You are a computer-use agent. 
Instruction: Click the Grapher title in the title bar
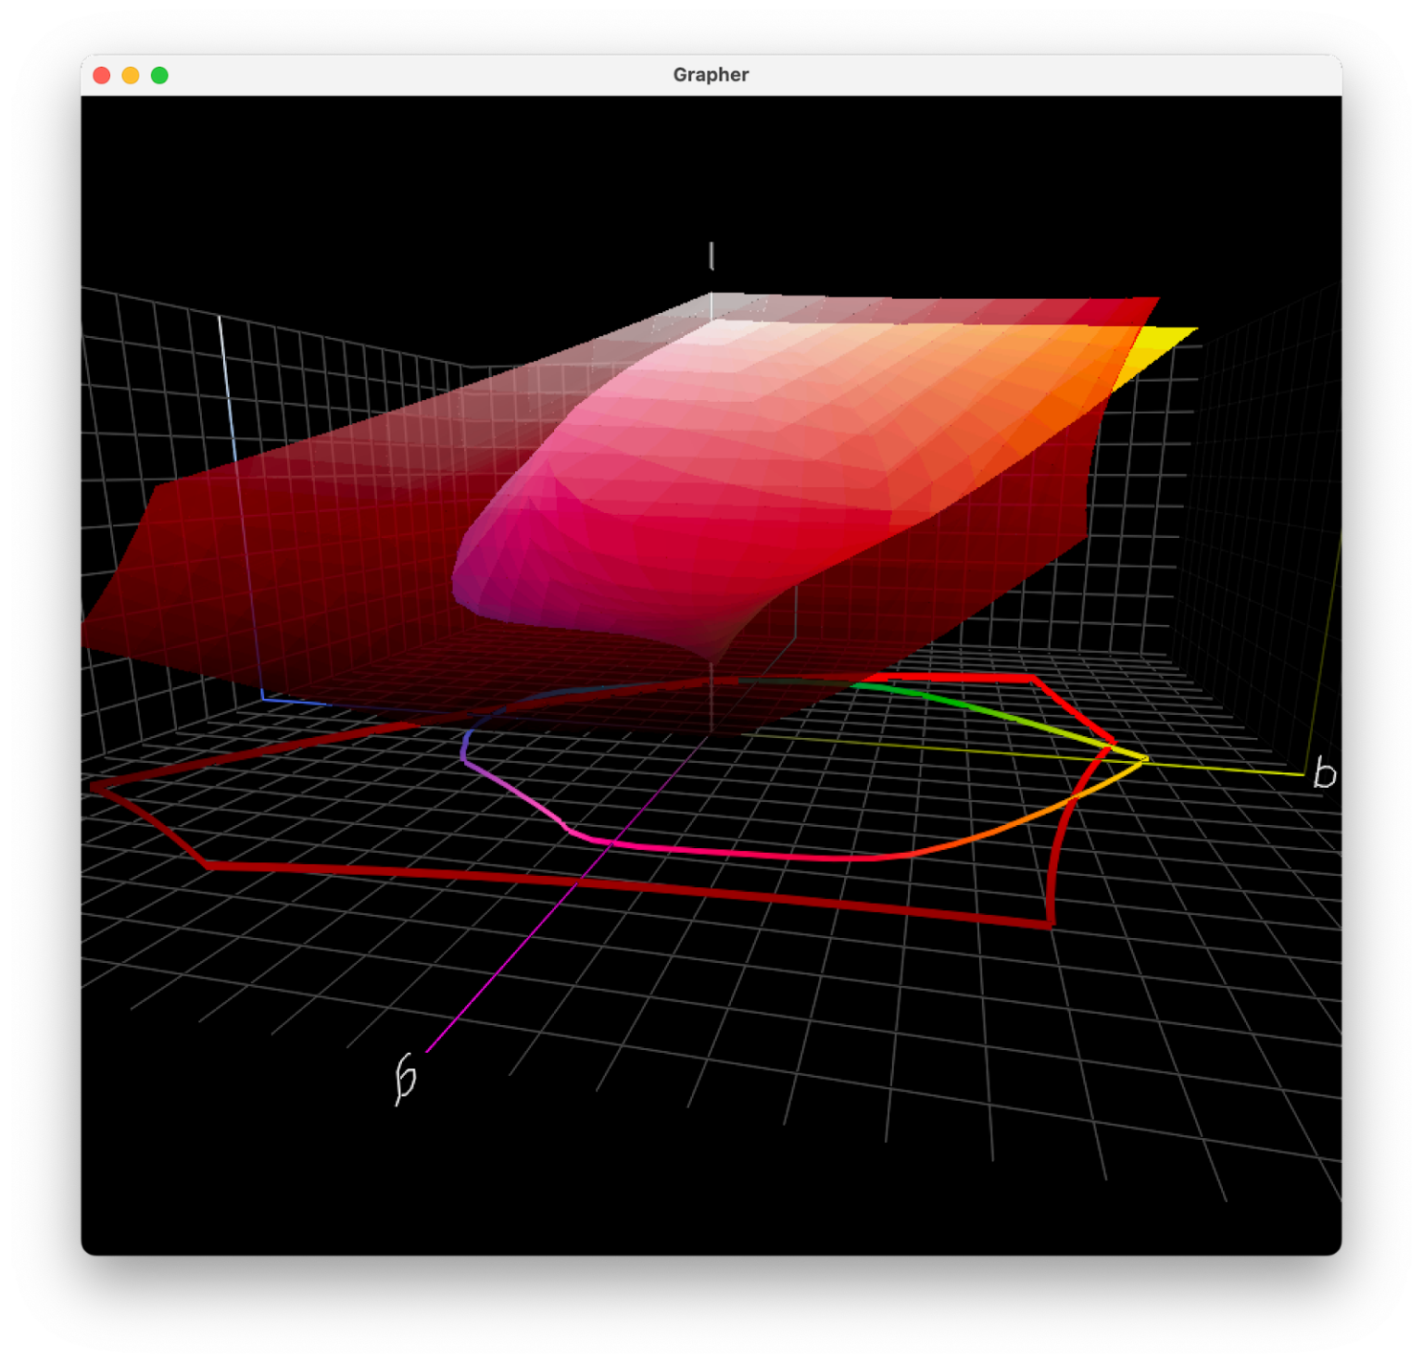pos(711,75)
